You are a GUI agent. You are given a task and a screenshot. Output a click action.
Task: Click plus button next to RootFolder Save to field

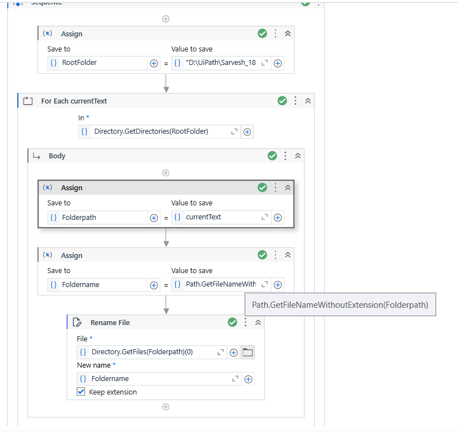pyautogui.click(x=154, y=63)
